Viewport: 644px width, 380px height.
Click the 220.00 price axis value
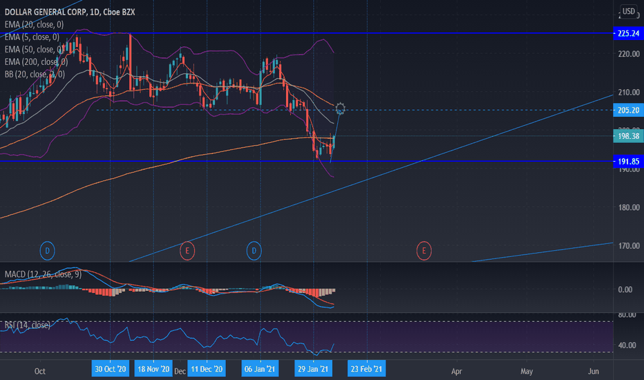(629, 54)
